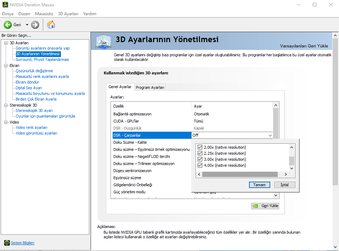
Task: Open the Masaüstü menu
Action: coord(44,14)
